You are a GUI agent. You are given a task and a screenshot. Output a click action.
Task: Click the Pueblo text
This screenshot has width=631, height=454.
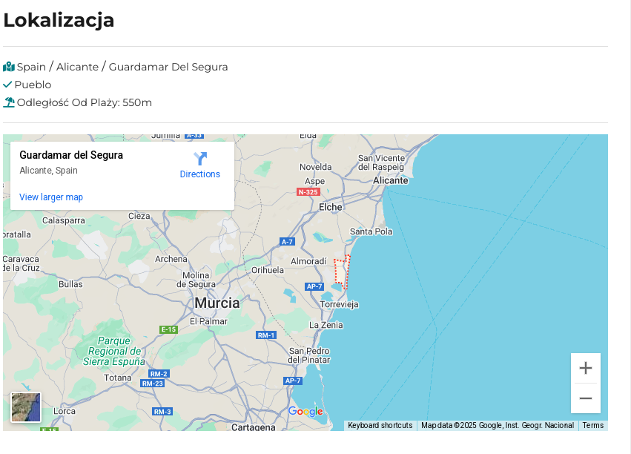(x=33, y=85)
